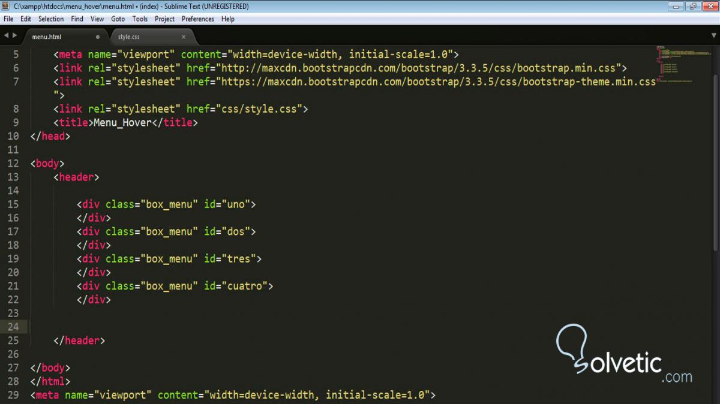Image resolution: width=720 pixels, height=404 pixels.
Task: Click line number 5 in the gutter
Action: (16, 55)
